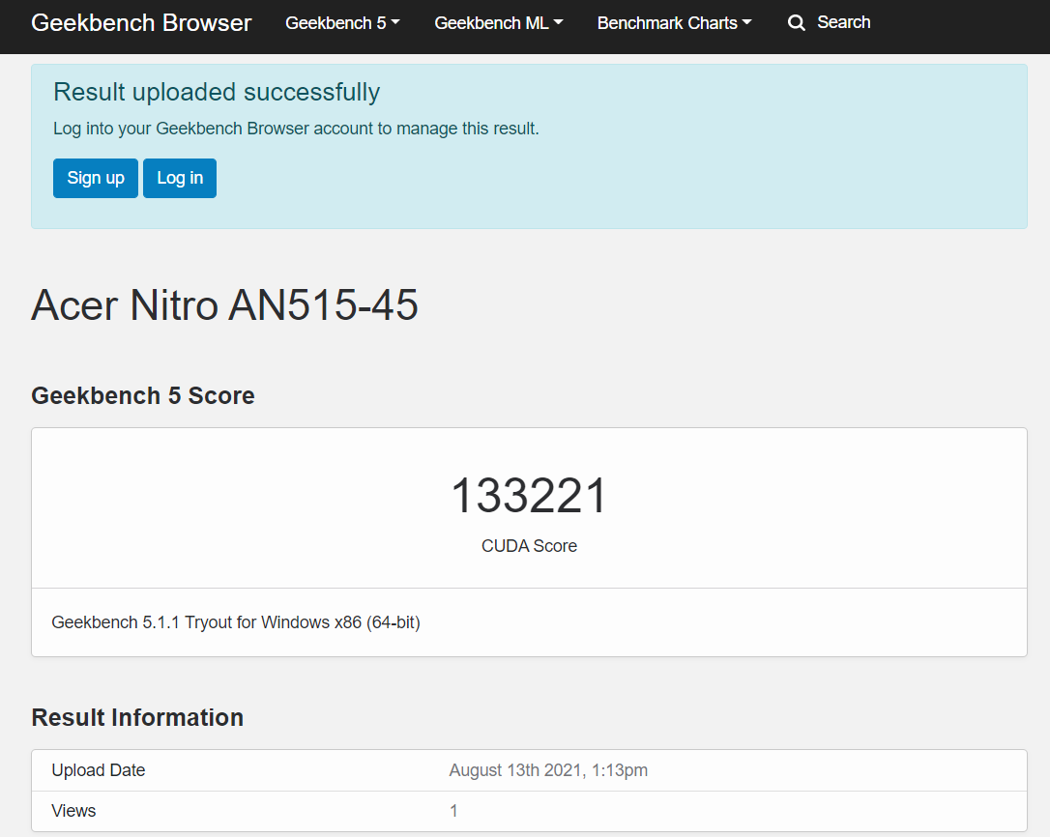Click the Geekbench 5.1.1 Tryout version text
The width and height of the screenshot is (1050, 837).
[x=236, y=622]
